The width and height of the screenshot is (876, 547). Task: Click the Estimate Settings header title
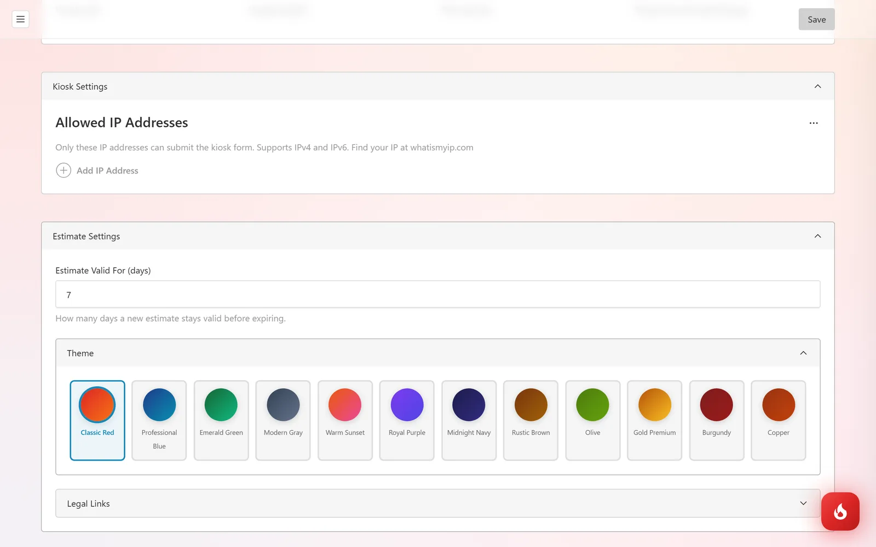click(87, 236)
